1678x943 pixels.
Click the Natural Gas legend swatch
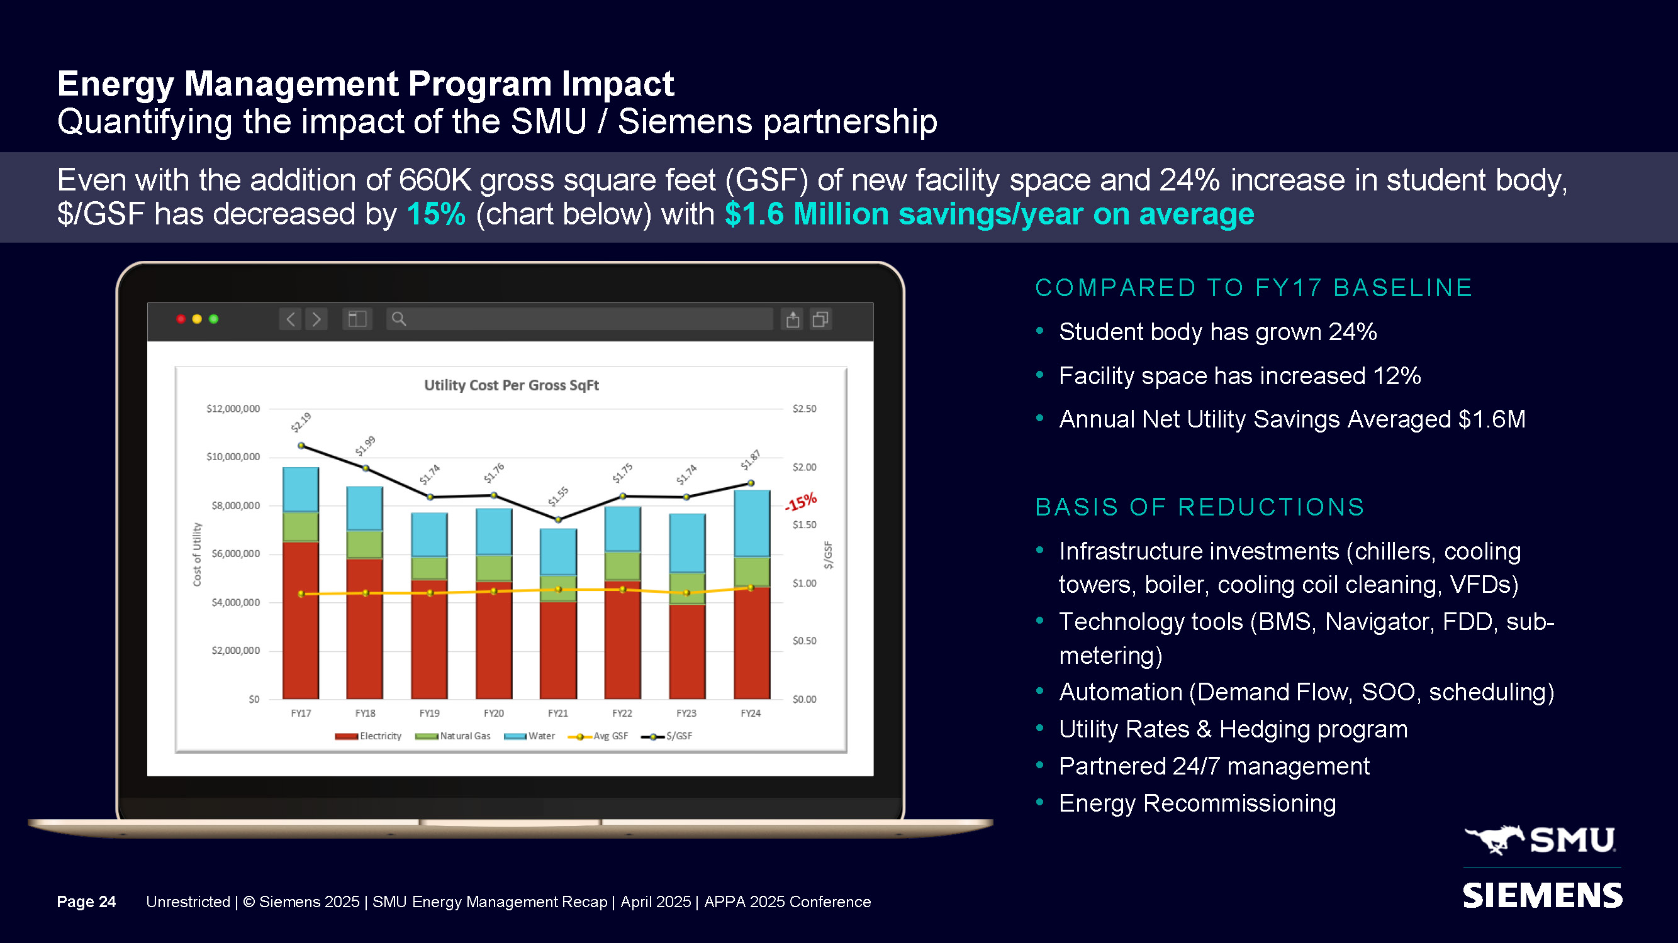click(427, 736)
